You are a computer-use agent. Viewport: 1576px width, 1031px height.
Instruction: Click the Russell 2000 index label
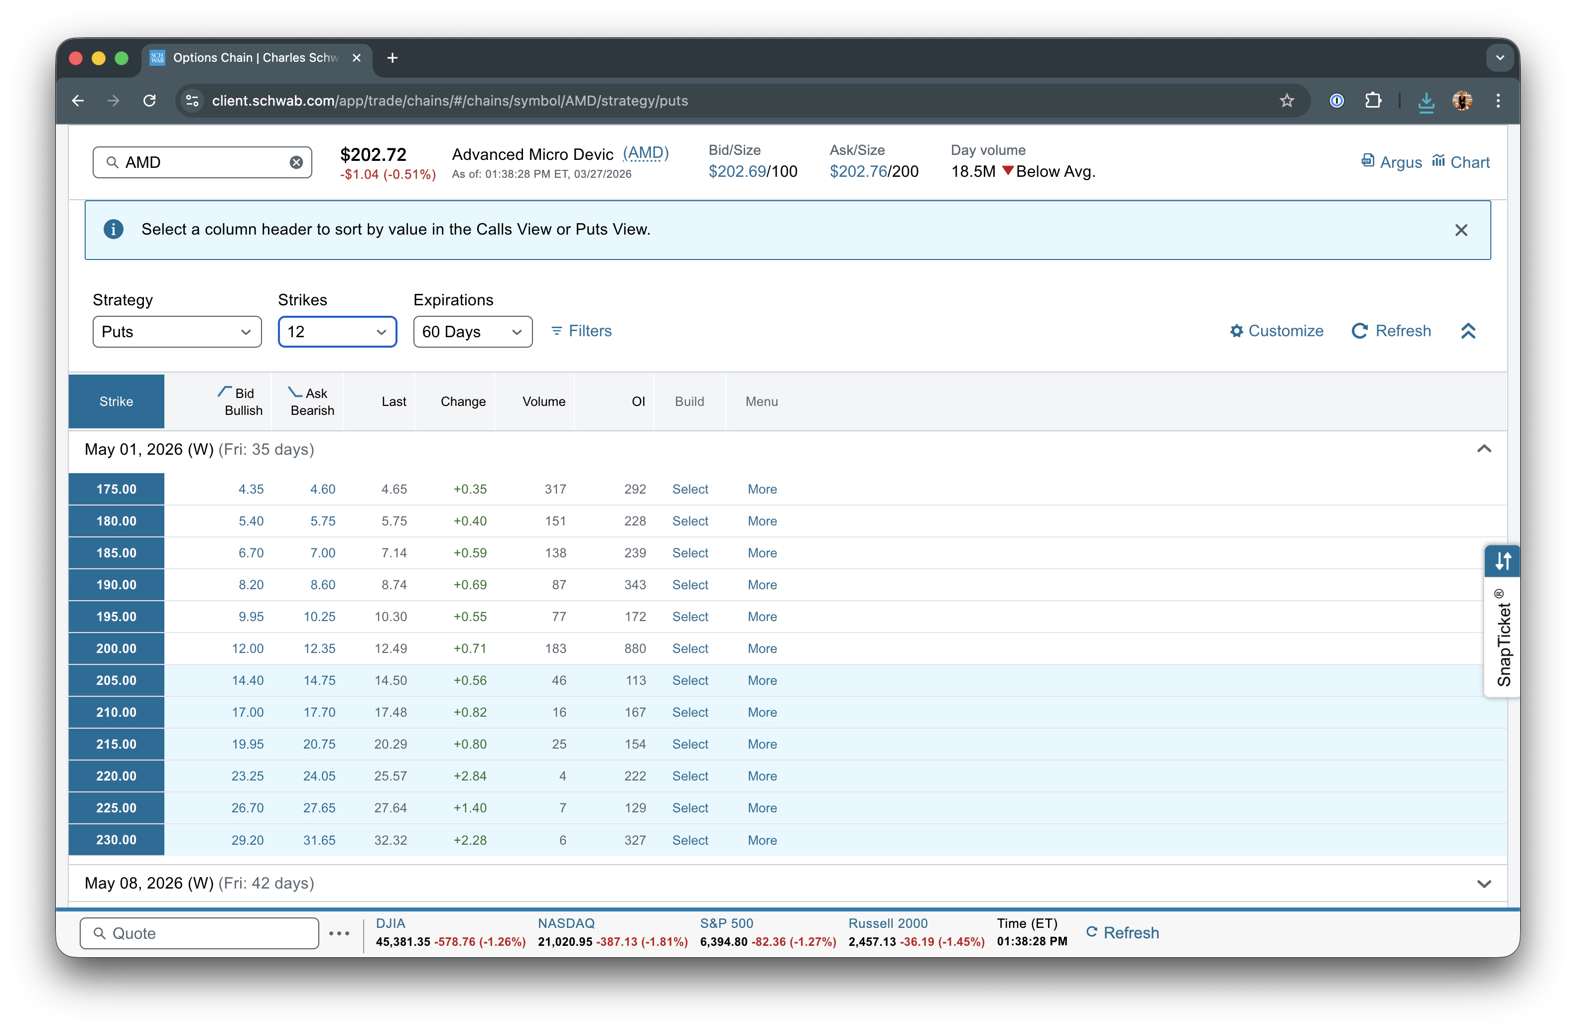(888, 923)
